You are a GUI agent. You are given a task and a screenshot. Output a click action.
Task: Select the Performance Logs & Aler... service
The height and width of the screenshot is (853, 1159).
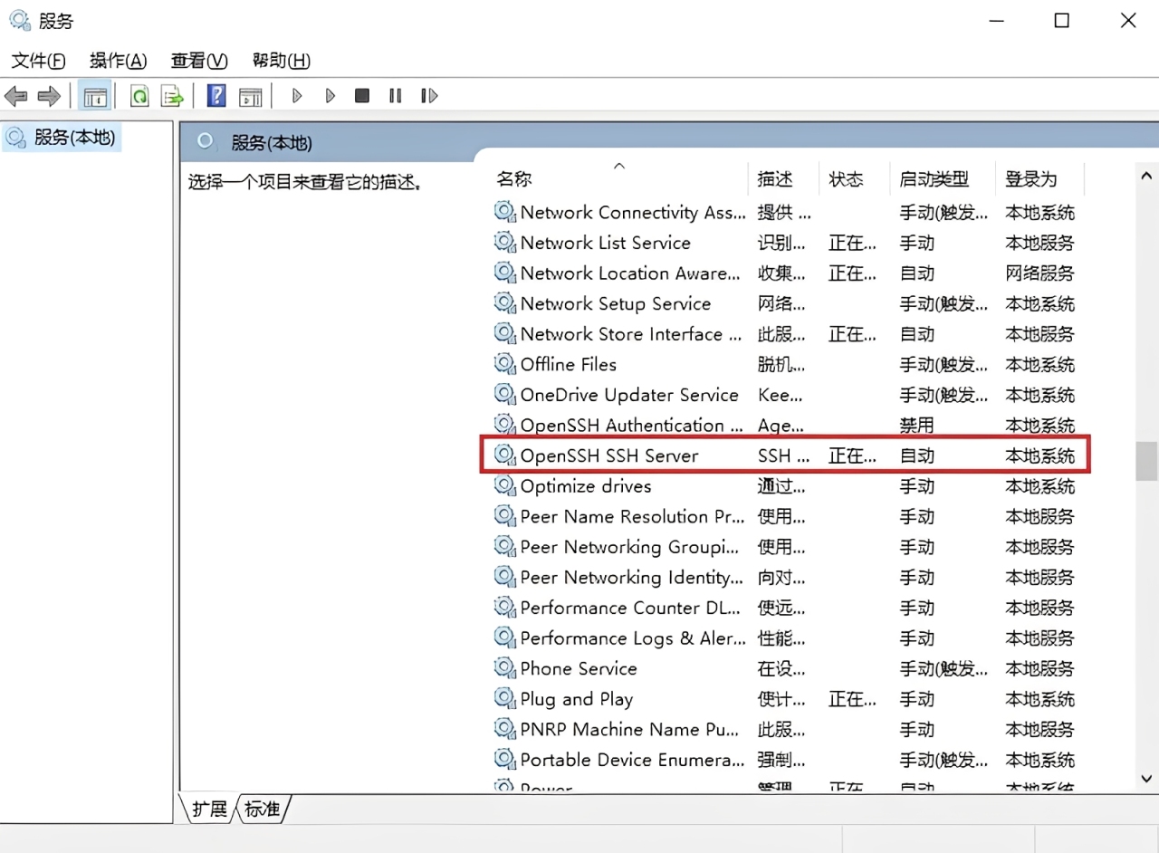pyautogui.click(x=785, y=638)
